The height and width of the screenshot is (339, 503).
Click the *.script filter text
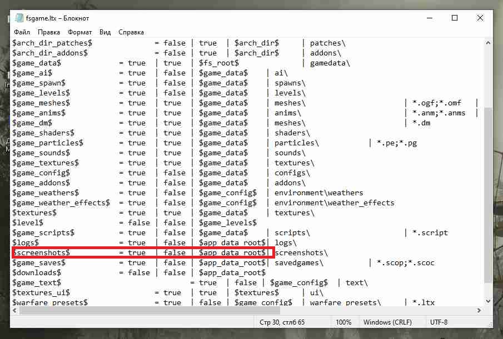pyautogui.click(x=430, y=232)
